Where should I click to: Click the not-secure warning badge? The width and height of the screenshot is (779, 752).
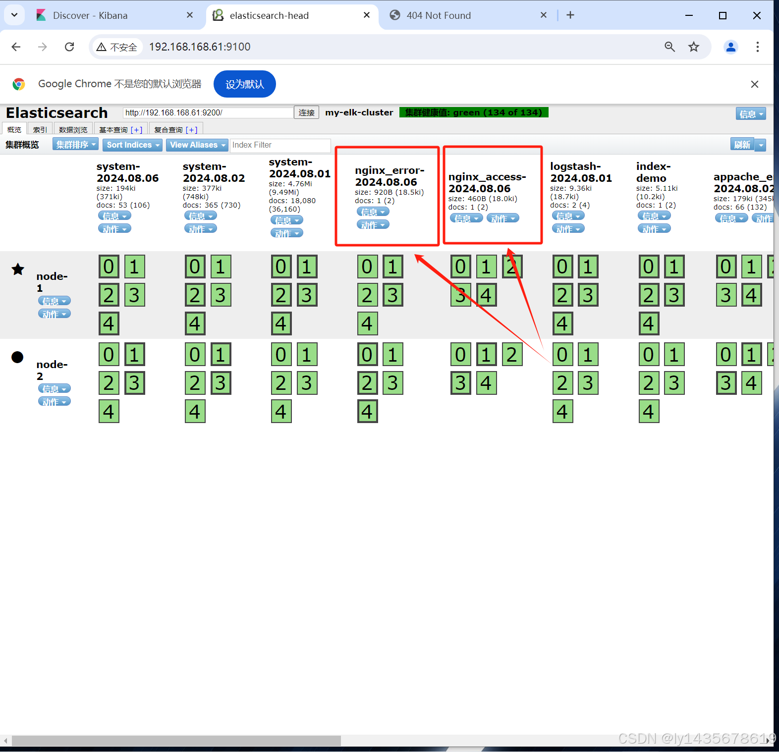117,47
